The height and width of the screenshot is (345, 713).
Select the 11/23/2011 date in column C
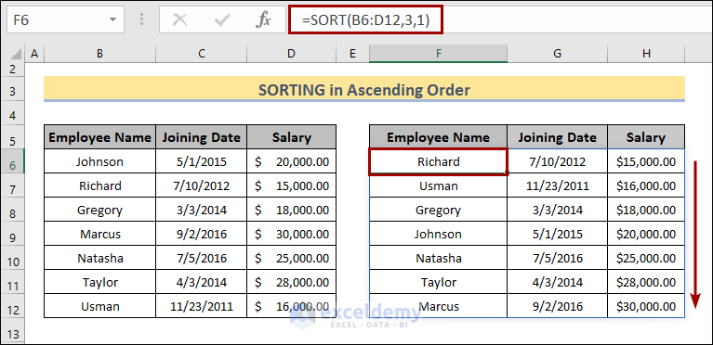point(202,306)
